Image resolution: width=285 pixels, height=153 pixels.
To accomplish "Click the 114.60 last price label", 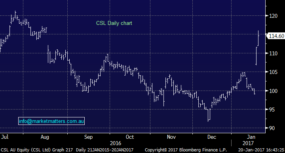I will click(276, 36).
